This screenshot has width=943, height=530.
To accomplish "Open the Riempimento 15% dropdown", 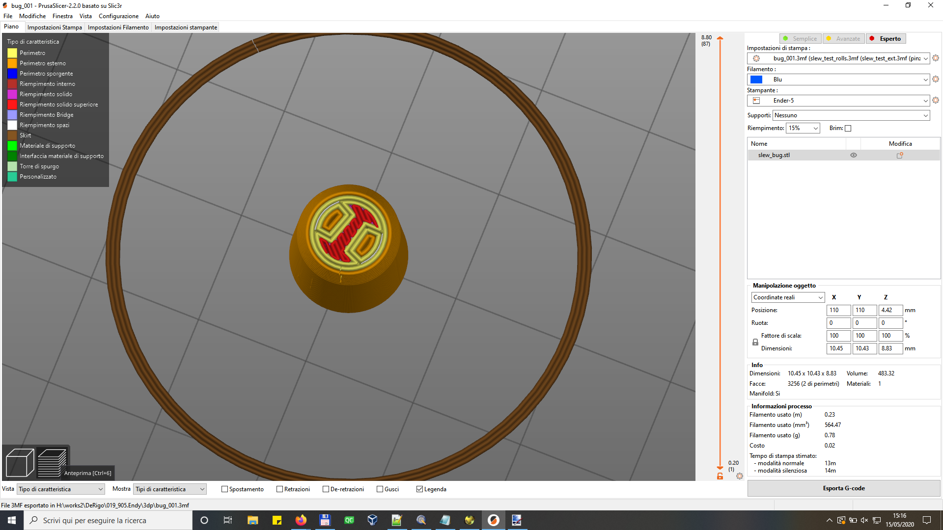I will (803, 128).
